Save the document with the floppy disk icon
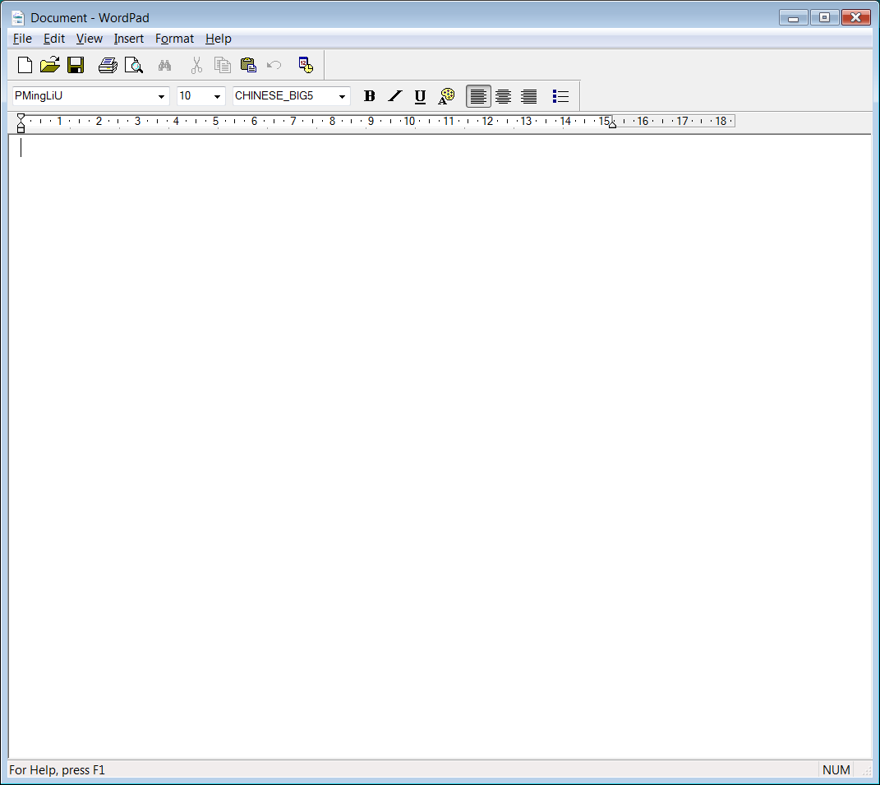The image size is (880, 785). [76, 65]
